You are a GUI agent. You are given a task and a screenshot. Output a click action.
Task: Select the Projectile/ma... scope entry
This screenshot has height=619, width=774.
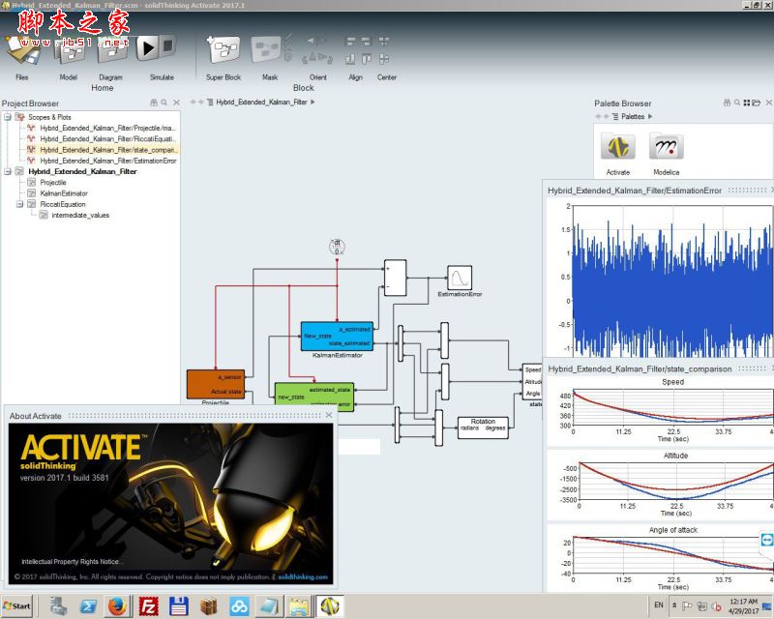pos(107,128)
